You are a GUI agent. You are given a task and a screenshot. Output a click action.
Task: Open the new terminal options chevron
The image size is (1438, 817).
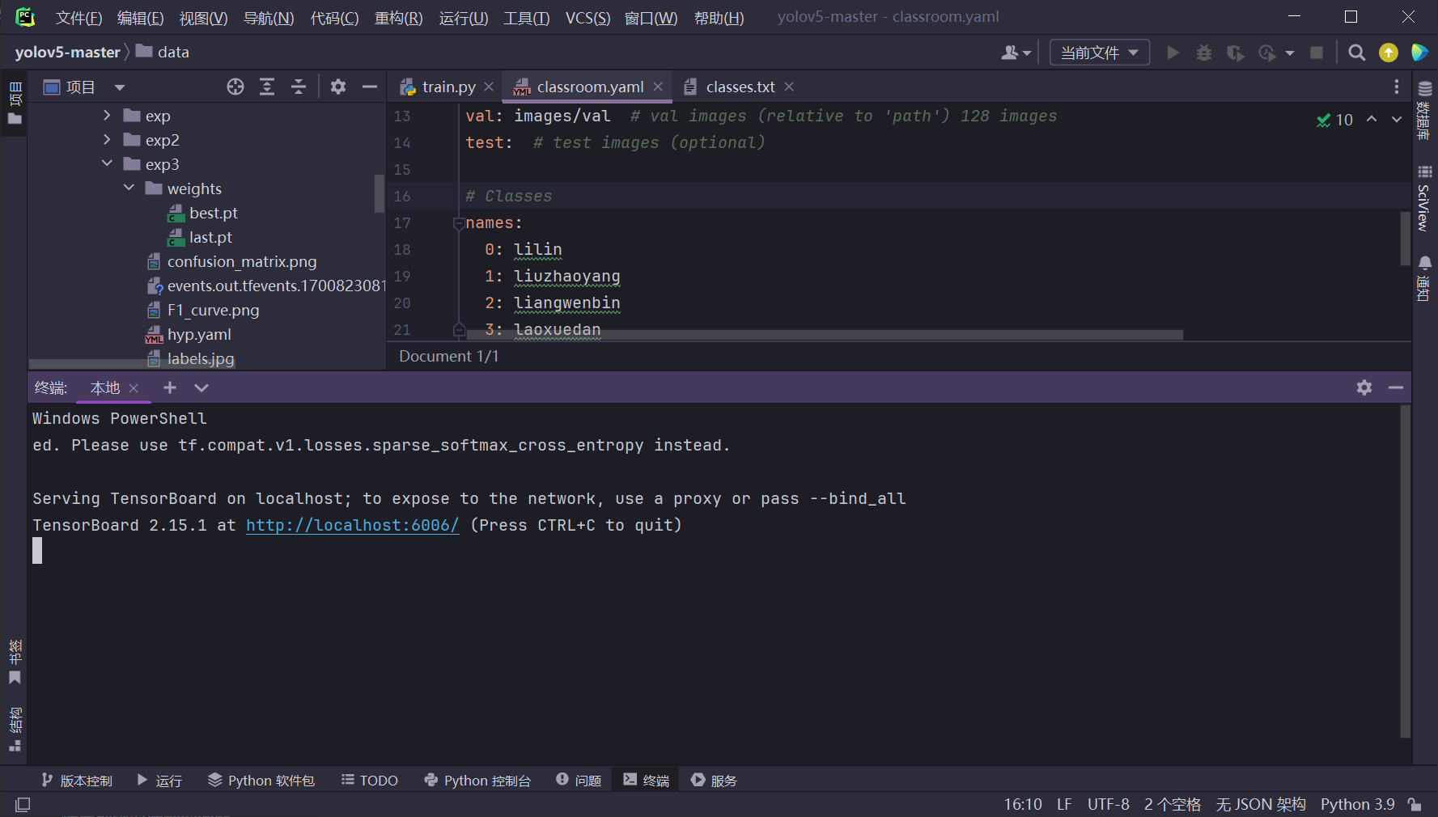coord(201,388)
